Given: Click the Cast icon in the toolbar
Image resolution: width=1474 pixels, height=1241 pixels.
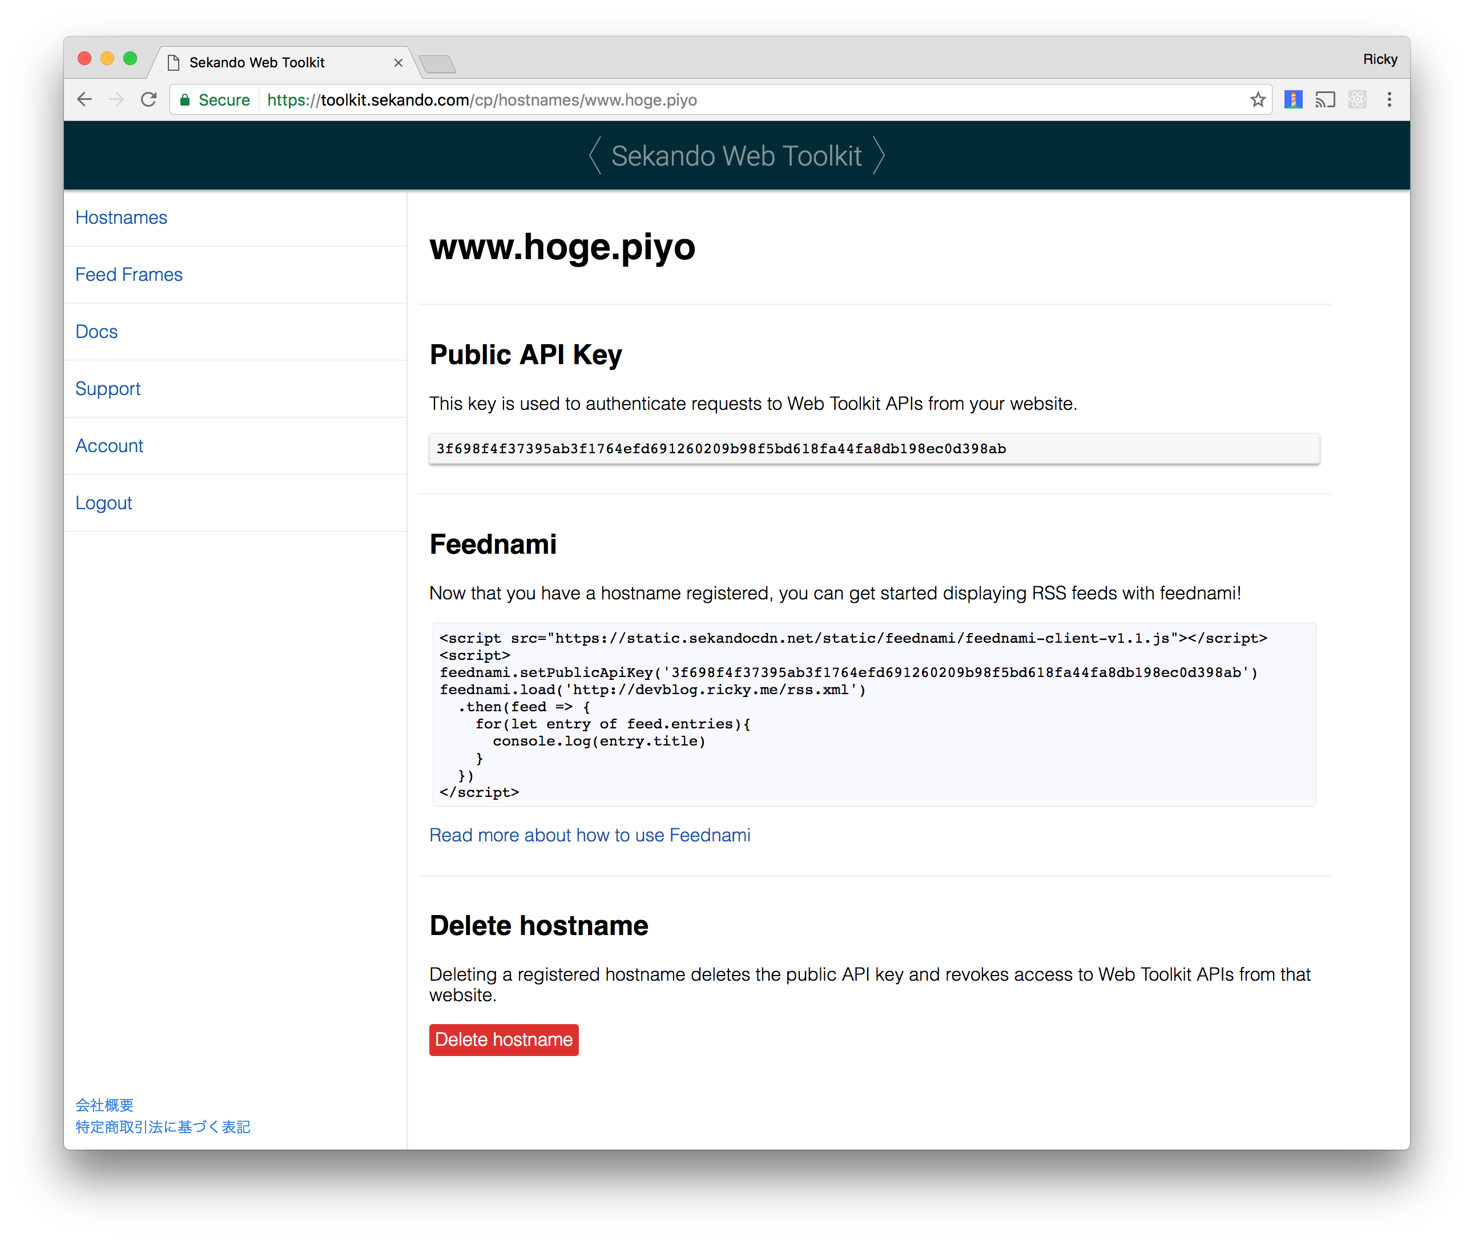Looking at the screenshot, I should tap(1325, 99).
